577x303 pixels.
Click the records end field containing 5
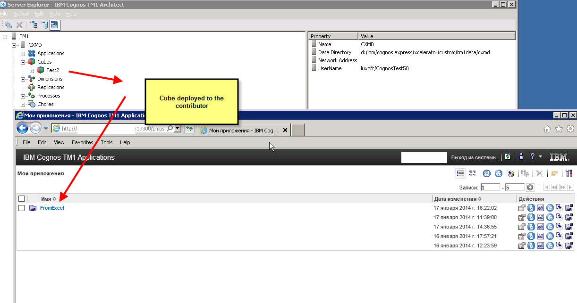pos(514,187)
